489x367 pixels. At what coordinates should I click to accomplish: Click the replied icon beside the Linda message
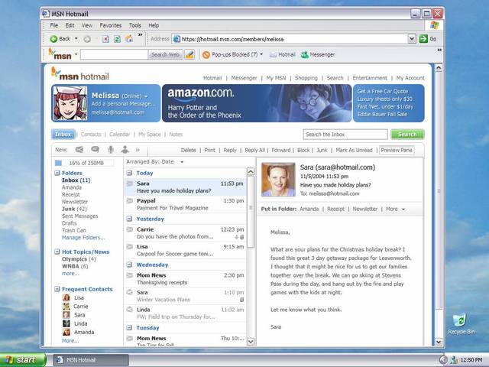[129, 310]
